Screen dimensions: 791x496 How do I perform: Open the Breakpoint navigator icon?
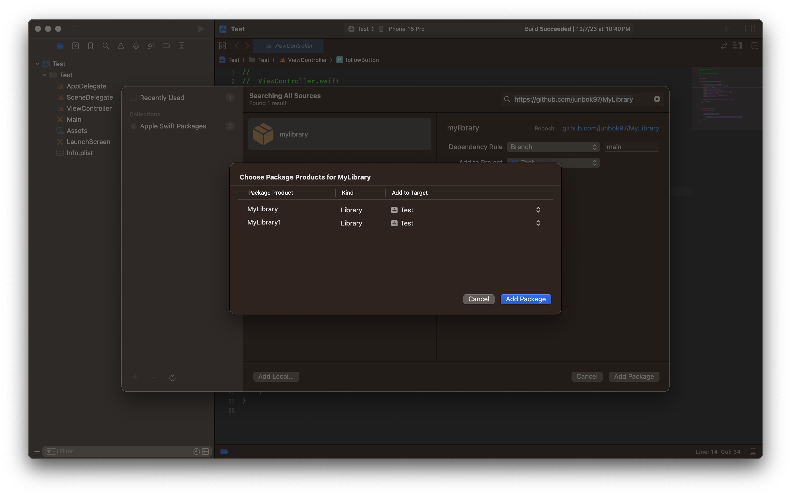[166, 46]
